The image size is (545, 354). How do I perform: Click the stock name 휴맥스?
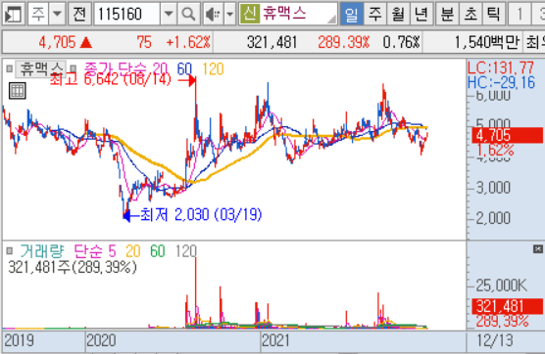284,14
